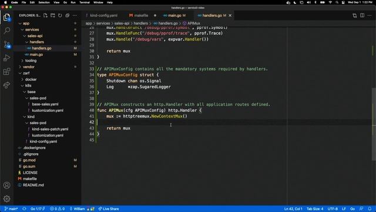This screenshot has height=212, width=376.
Task: Click the synchronize changes icon in status bar
Action: [x=24, y=209]
